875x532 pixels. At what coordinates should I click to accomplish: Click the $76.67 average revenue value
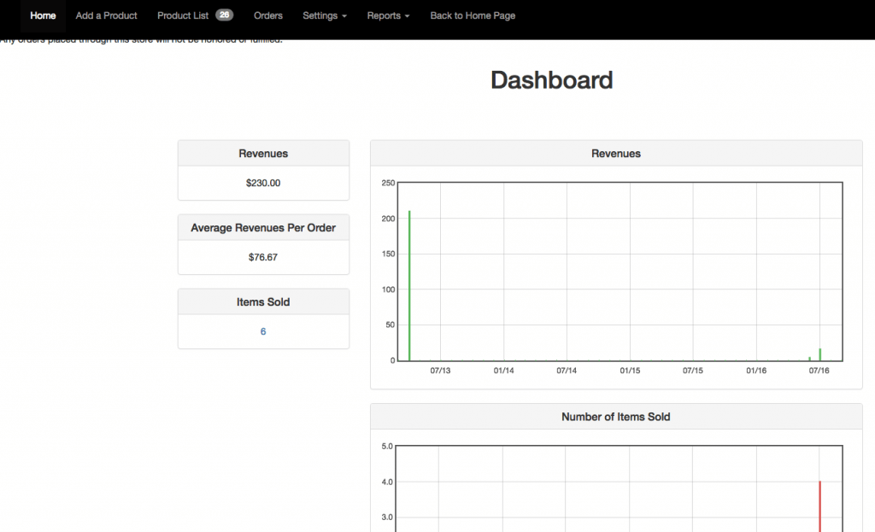(x=263, y=257)
